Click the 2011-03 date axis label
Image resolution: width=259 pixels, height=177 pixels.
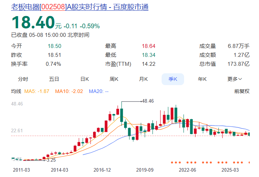pyautogui.click(x=21, y=170)
